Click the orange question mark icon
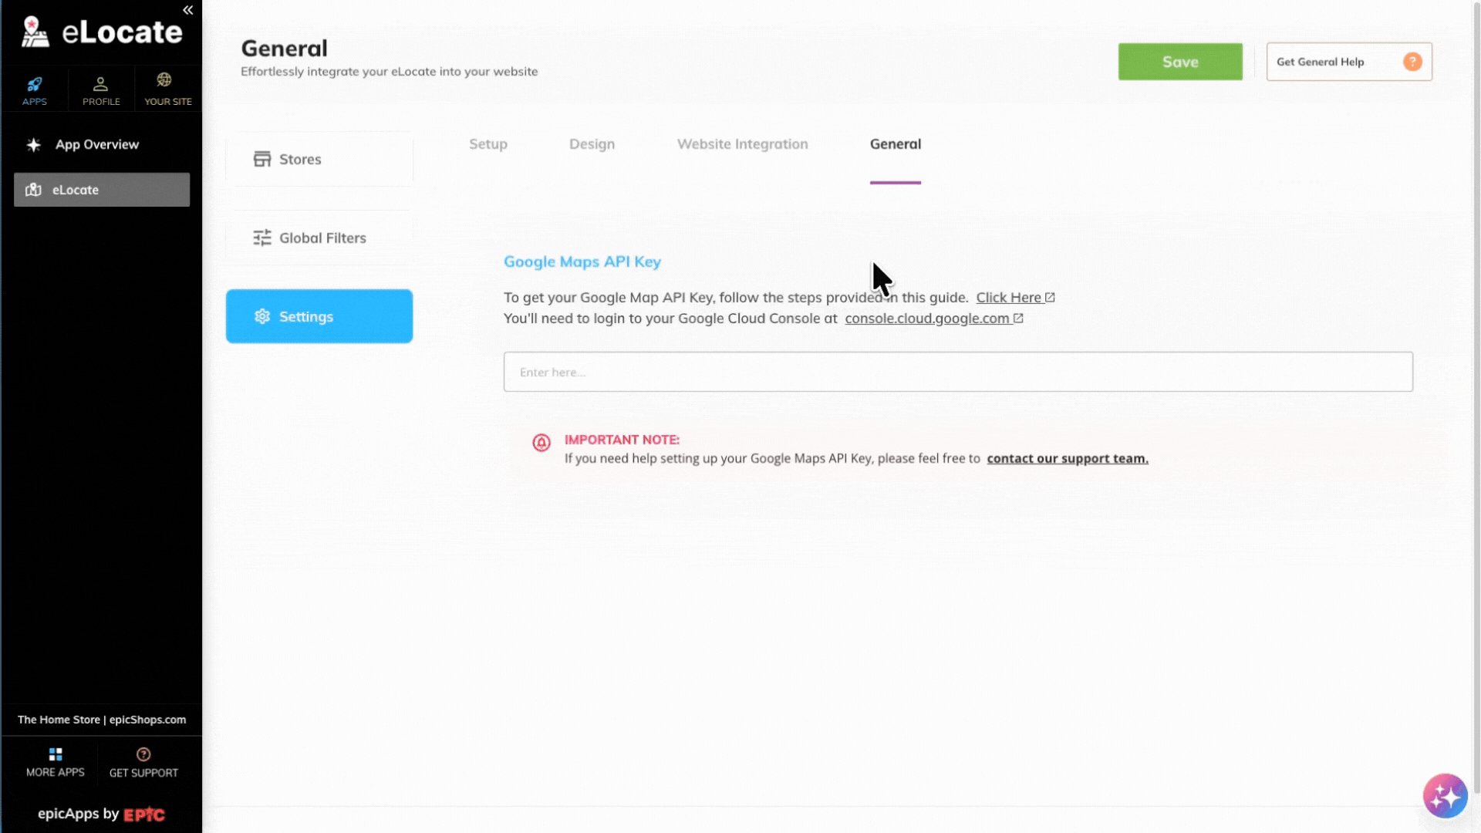The image size is (1481, 833). pos(1412,62)
